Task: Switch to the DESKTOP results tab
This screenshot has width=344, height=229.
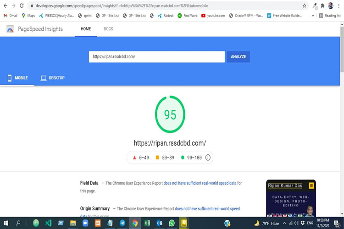Action: coord(53,78)
